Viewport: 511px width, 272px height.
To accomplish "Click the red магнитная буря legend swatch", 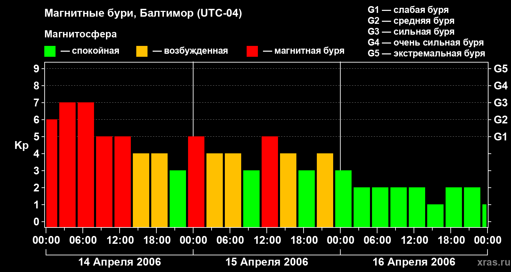I will tap(252, 51).
